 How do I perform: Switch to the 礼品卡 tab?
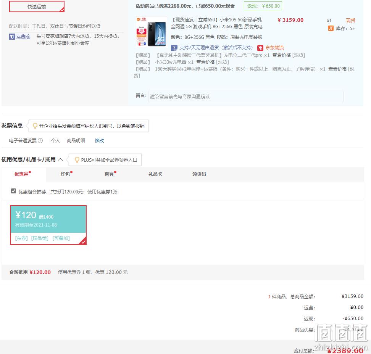(x=155, y=174)
